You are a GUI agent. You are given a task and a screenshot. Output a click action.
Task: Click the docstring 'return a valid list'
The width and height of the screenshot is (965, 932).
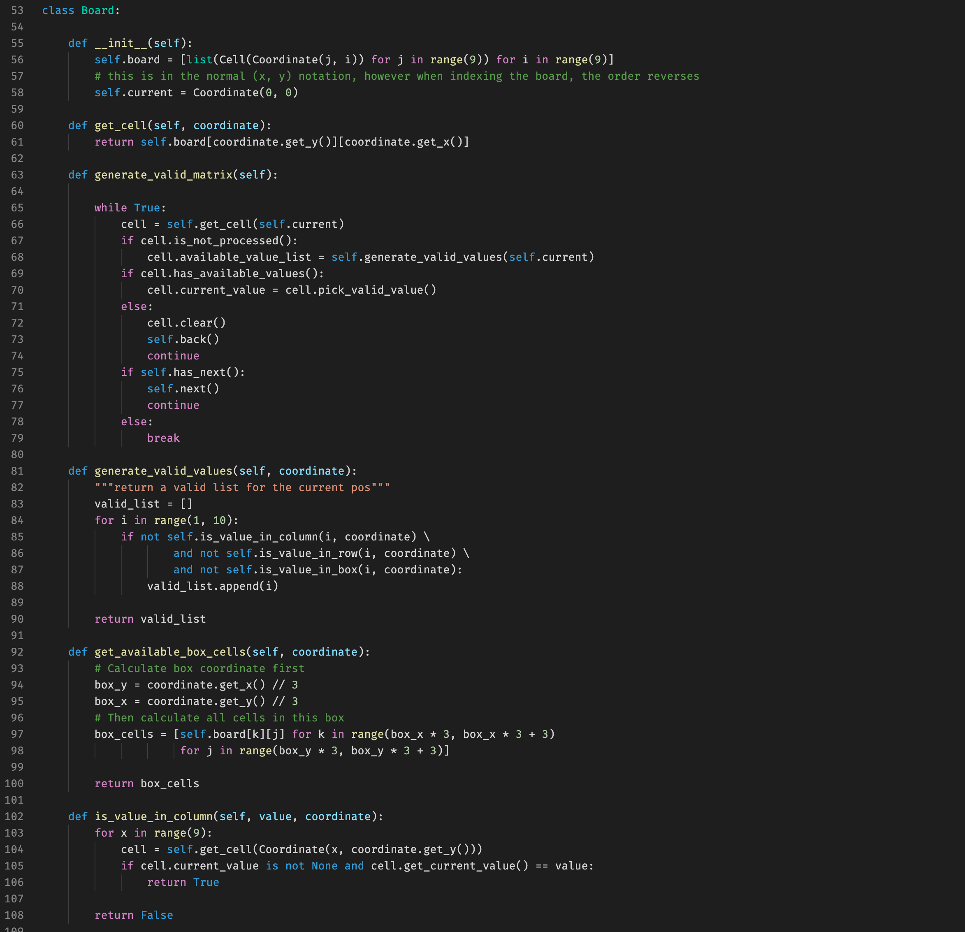[x=242, y=487]
